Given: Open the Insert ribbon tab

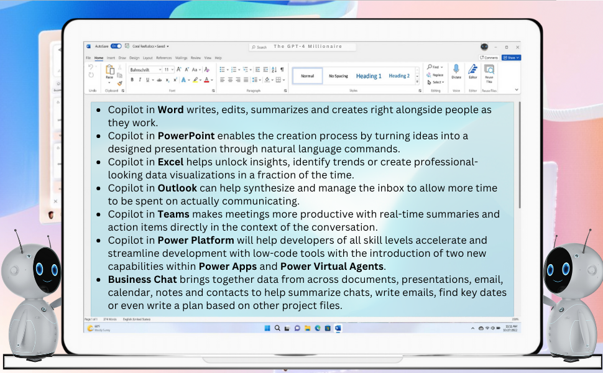Looking at the screenshot, I should (x=110, y=57).
